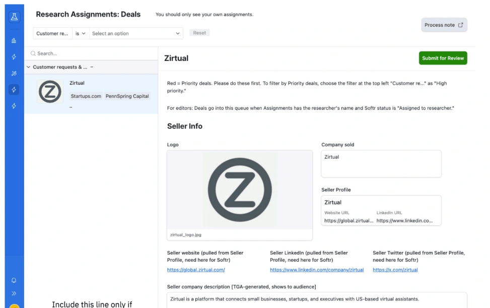The width and height of the screenshot is (490, 308).
Task: Open the bar chart sidebar icon
Action: [14, 41]
